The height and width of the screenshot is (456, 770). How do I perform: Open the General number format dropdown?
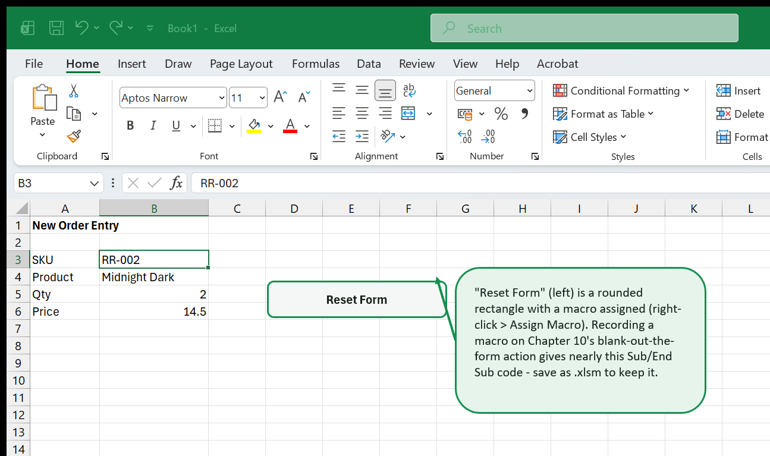point(529,91)
